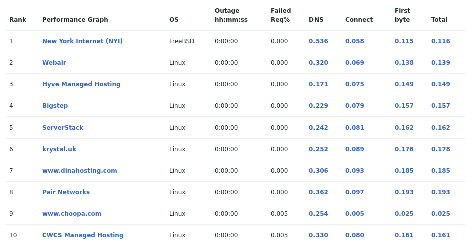Click First byte 0.149 in Hyve row
Viewport: 471px width, 246px height.
pos(404,84)
